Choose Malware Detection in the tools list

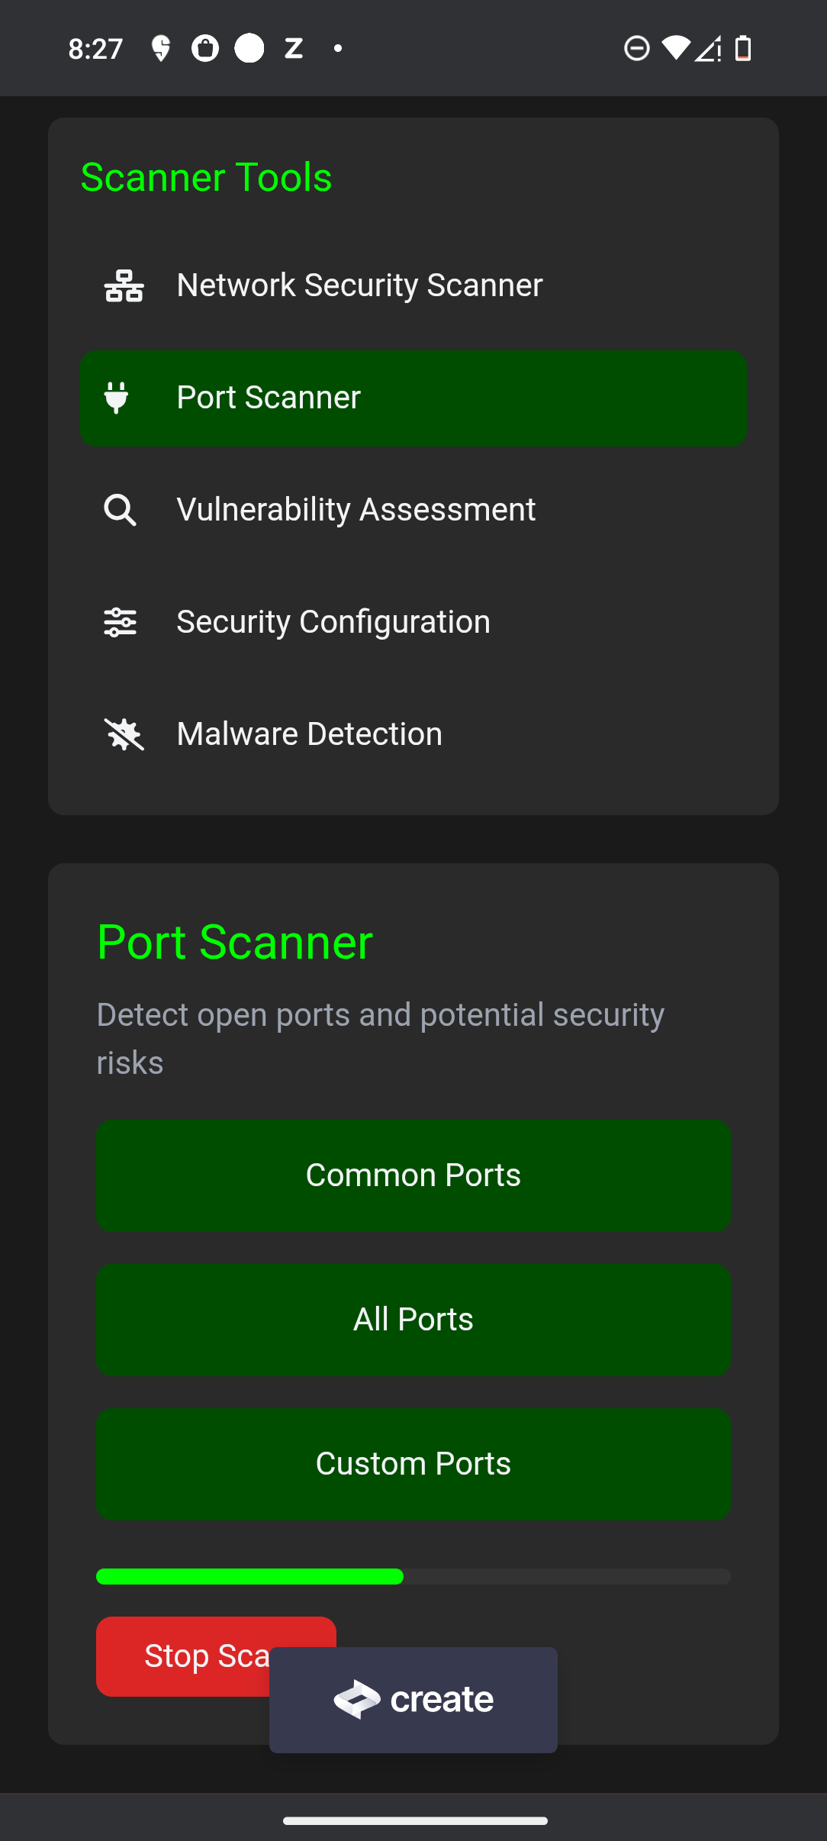click(309, 734)
